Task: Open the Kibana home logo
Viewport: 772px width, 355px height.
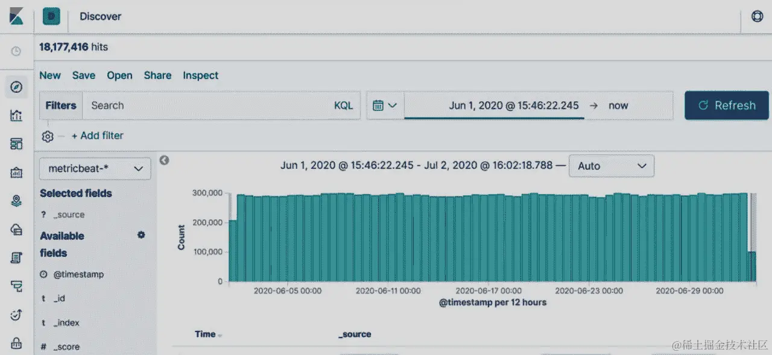Action: pyautogui.click(x=16, y=16)
